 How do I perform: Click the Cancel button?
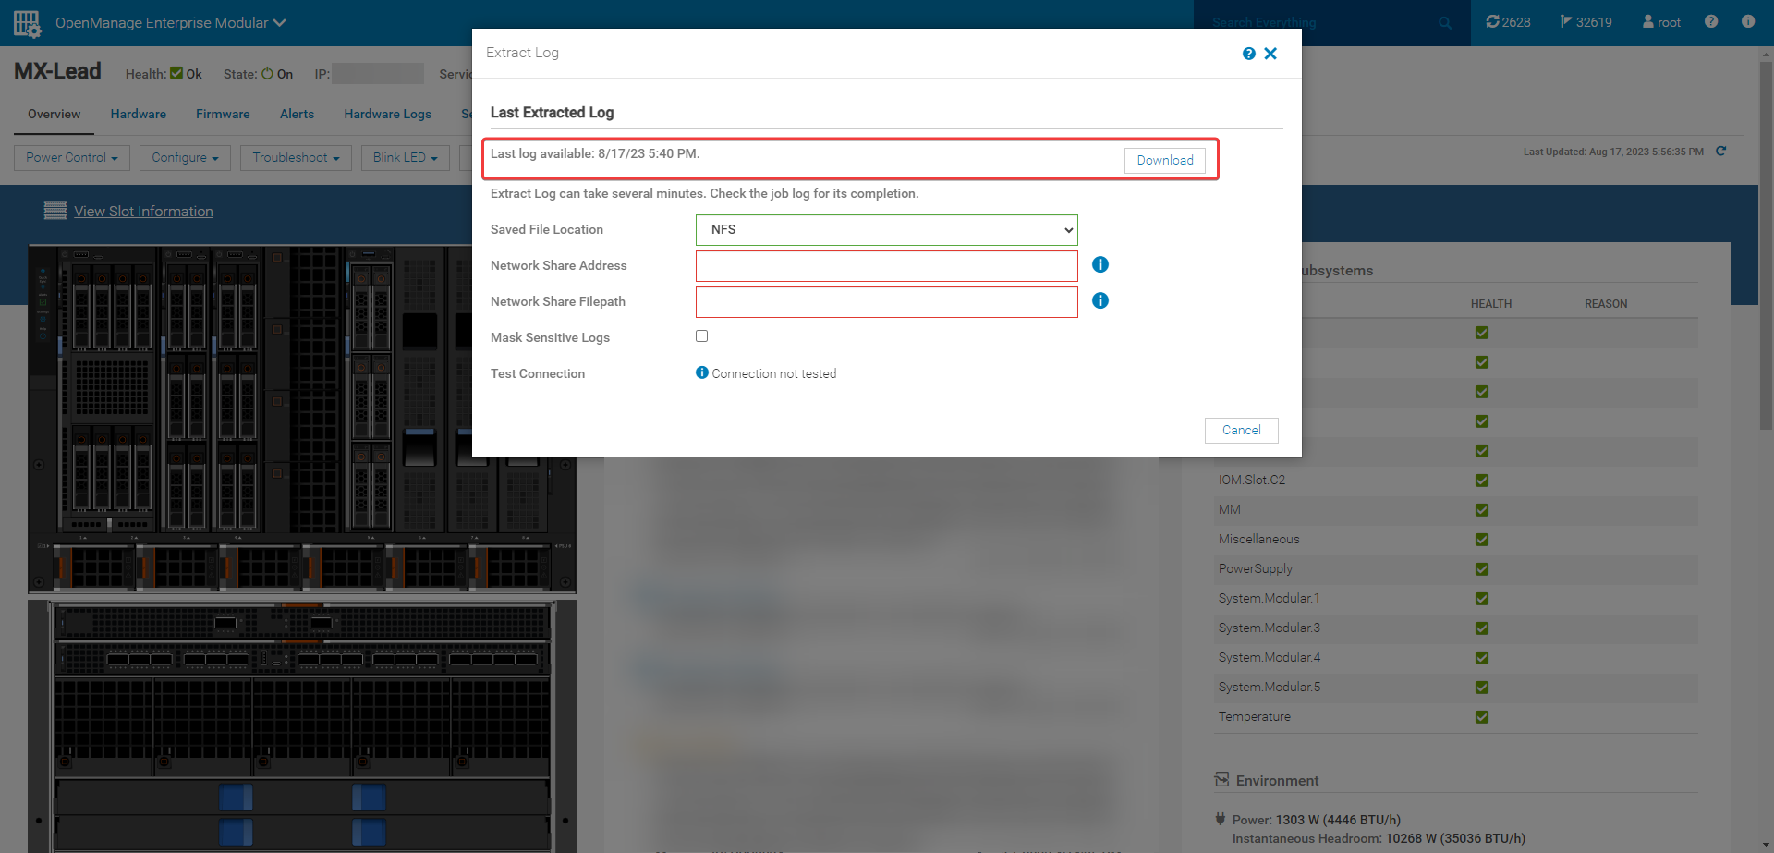(1242, 431)
